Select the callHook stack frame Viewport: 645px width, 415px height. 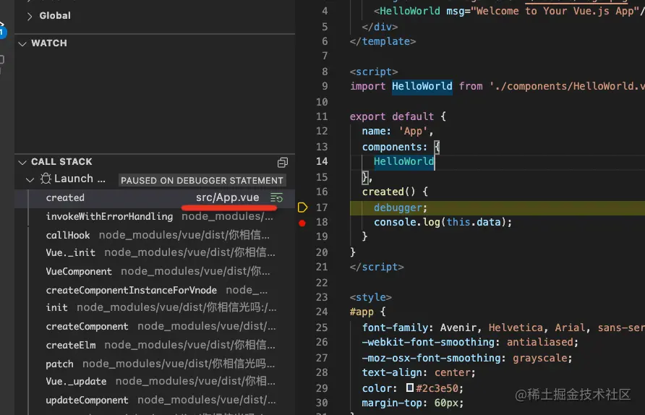(x=68, y=235)
